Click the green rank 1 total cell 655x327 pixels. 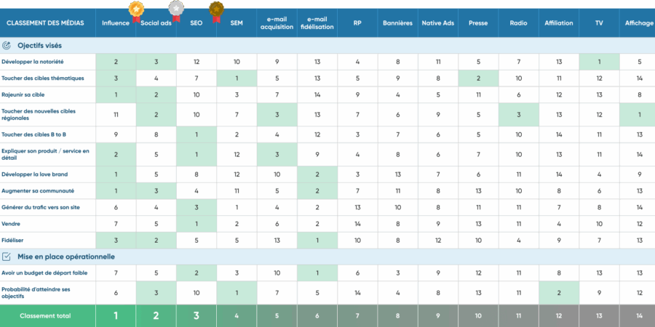click(x=116, y=316)
